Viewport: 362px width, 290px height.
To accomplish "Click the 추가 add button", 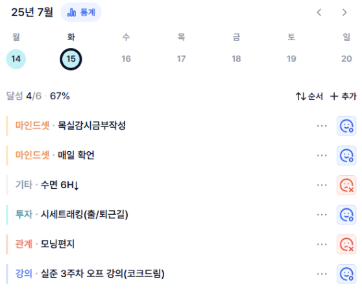I will [343, 96].
